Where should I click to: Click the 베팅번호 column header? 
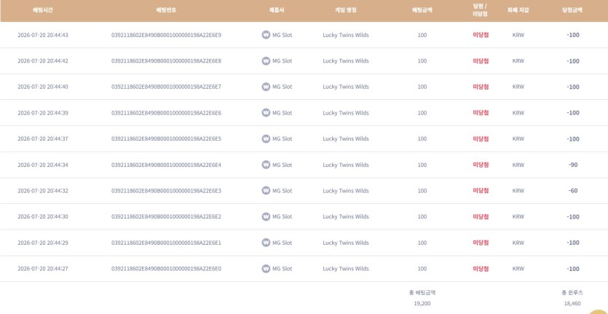[166, 10]
